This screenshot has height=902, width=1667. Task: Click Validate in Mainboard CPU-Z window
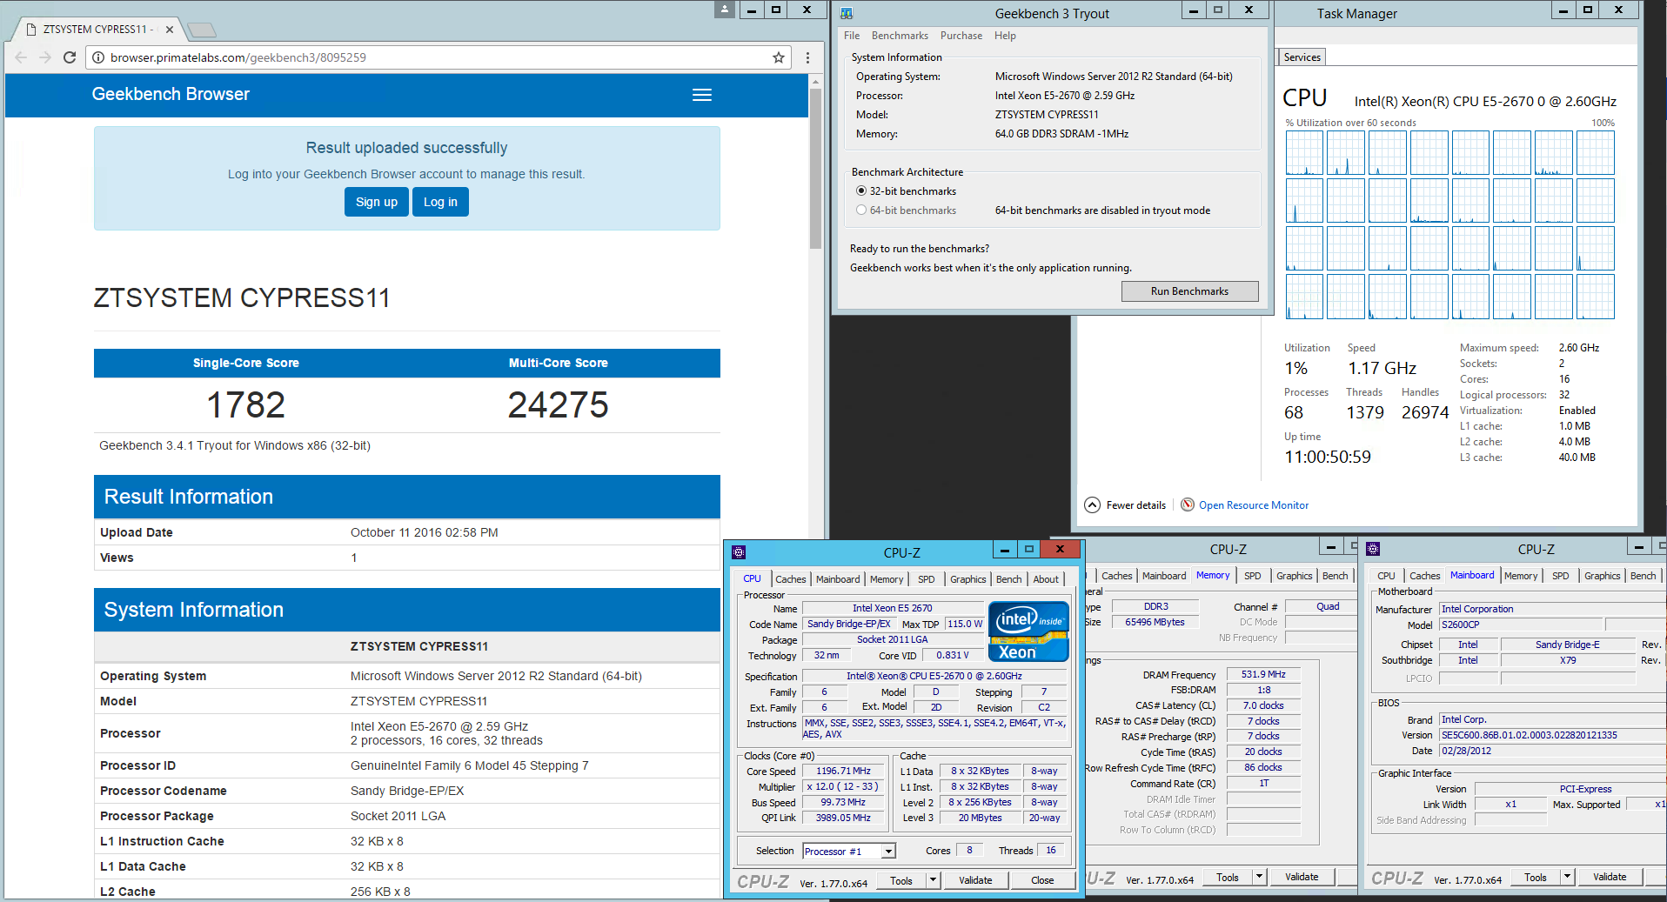point(1610,878)
